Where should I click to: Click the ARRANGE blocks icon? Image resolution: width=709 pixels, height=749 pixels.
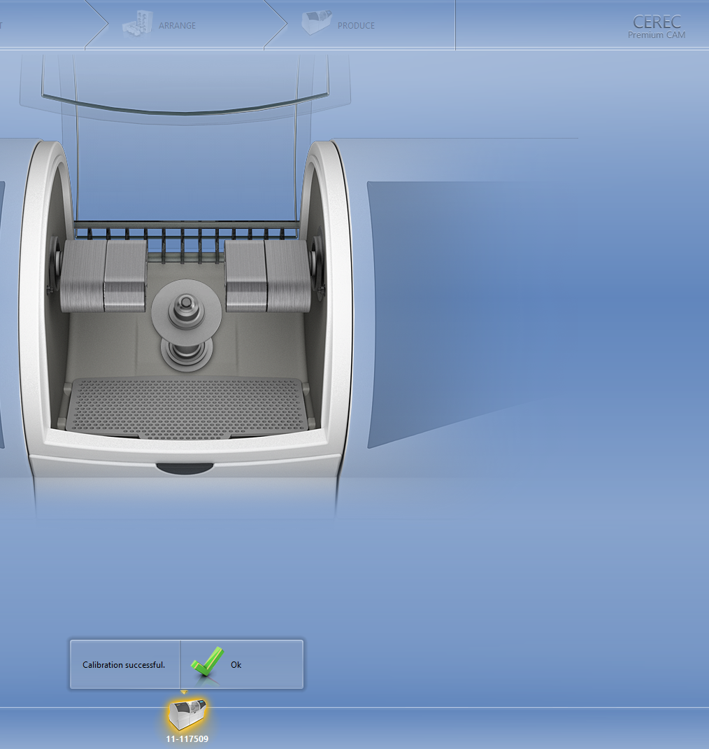click(138, 23)
